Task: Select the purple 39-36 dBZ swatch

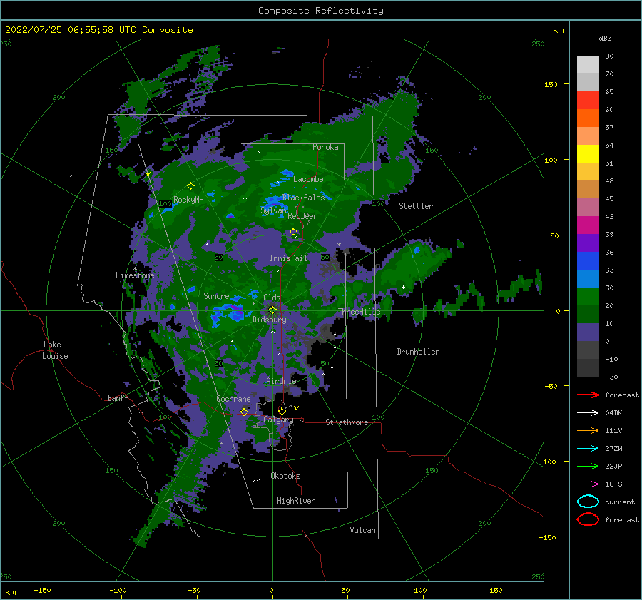Action: click(x=588, y=243)
